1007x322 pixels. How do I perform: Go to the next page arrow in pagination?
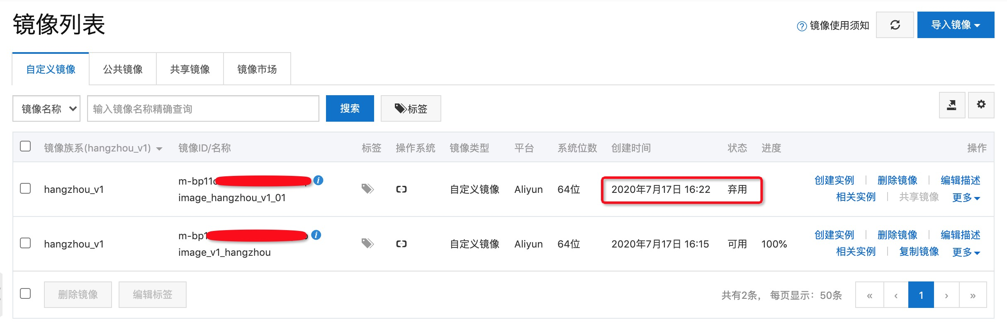pyautogui.click(x=946, y=295)
